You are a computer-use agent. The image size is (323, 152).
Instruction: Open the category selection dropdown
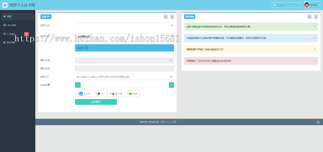tap(125, 25)
